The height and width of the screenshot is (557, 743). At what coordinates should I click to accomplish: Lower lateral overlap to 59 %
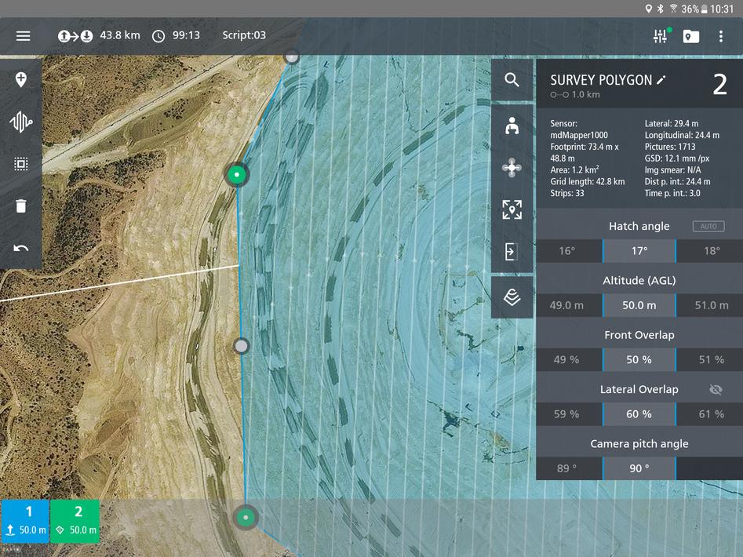click(x=569, y=414)
